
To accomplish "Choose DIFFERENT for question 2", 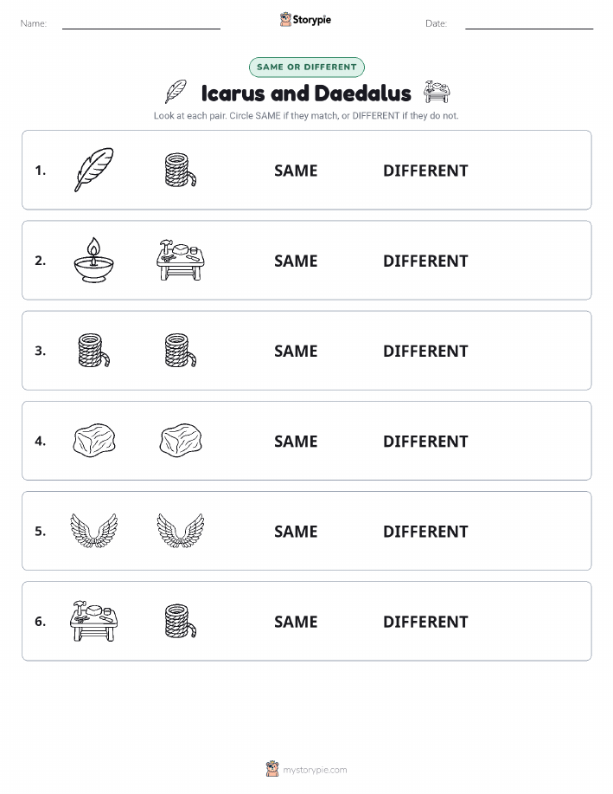I will point(425,261).
